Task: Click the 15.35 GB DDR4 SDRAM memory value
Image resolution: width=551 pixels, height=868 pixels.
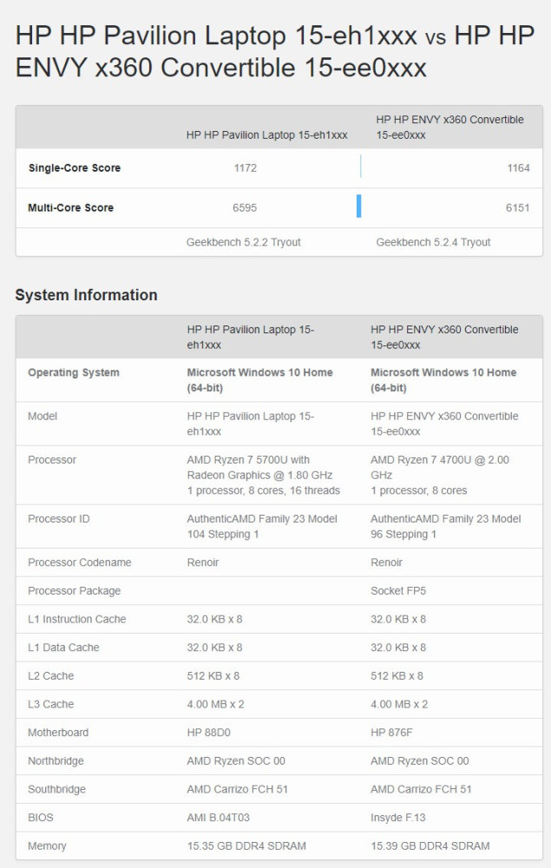Action: (x=246, y=845)
